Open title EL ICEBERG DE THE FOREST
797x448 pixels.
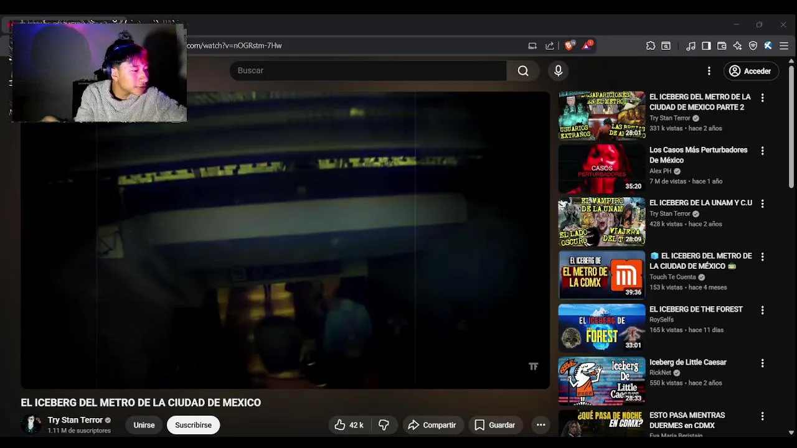[x=696, y=309]
